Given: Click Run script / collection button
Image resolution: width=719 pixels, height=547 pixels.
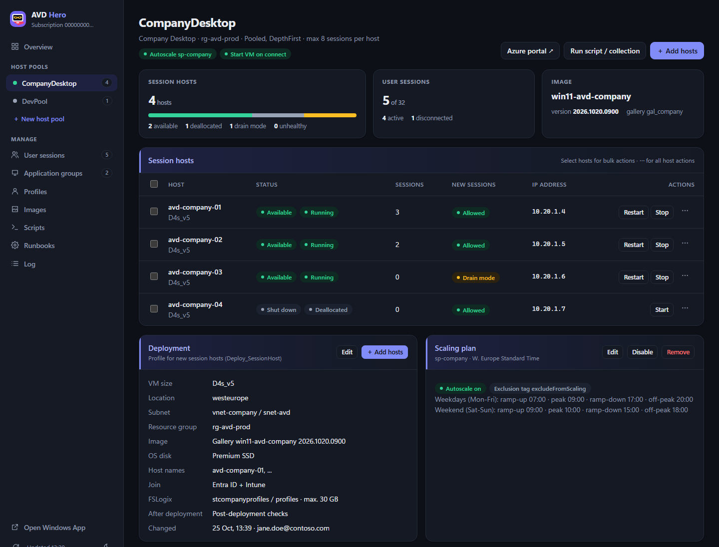Looking at the screenshot, I should (x=605, y=51).
